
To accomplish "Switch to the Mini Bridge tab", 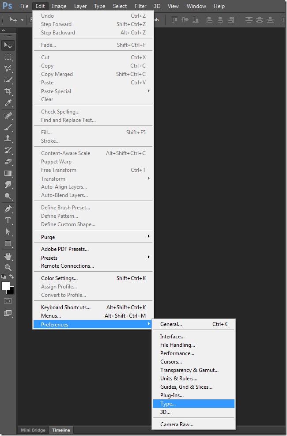I will point(33,430).
